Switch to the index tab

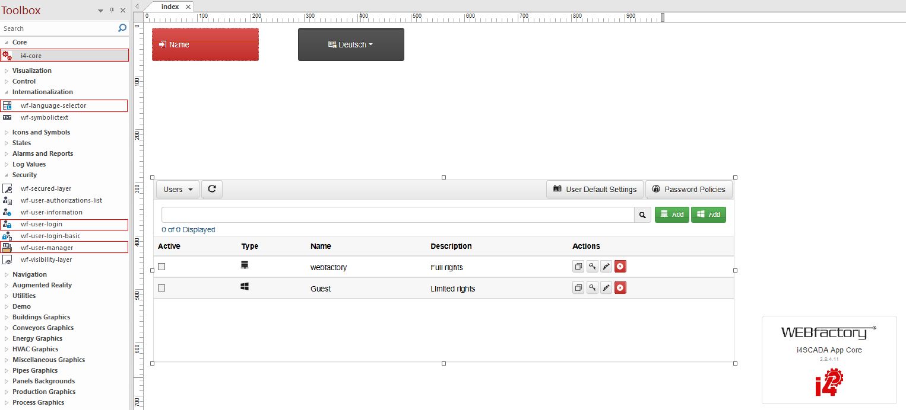coord(170,7)
